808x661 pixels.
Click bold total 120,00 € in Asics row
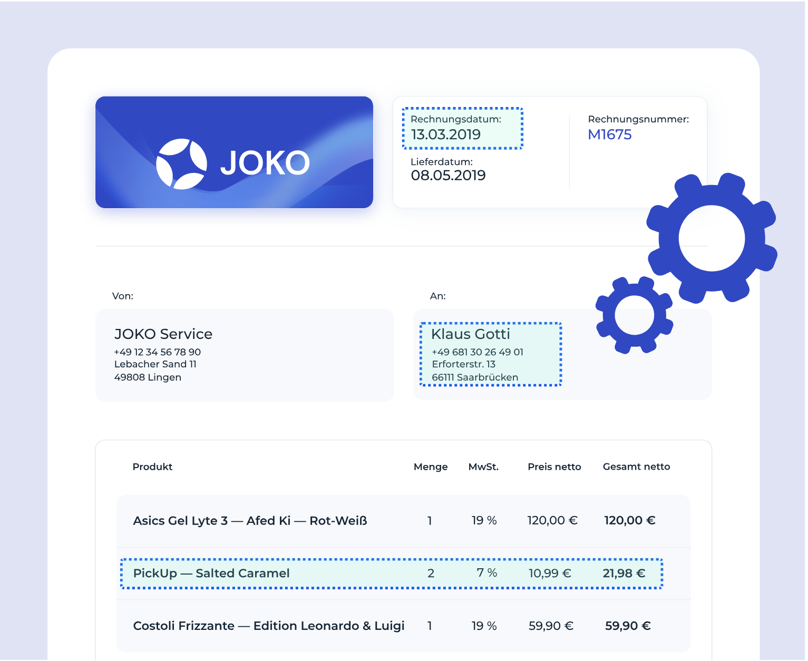click(630, 521)
